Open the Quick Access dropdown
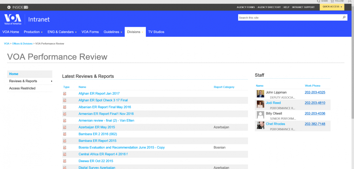 coord(332,7)
